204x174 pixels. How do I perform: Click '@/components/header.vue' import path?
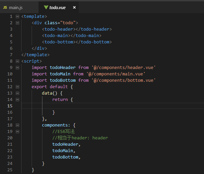123,68
